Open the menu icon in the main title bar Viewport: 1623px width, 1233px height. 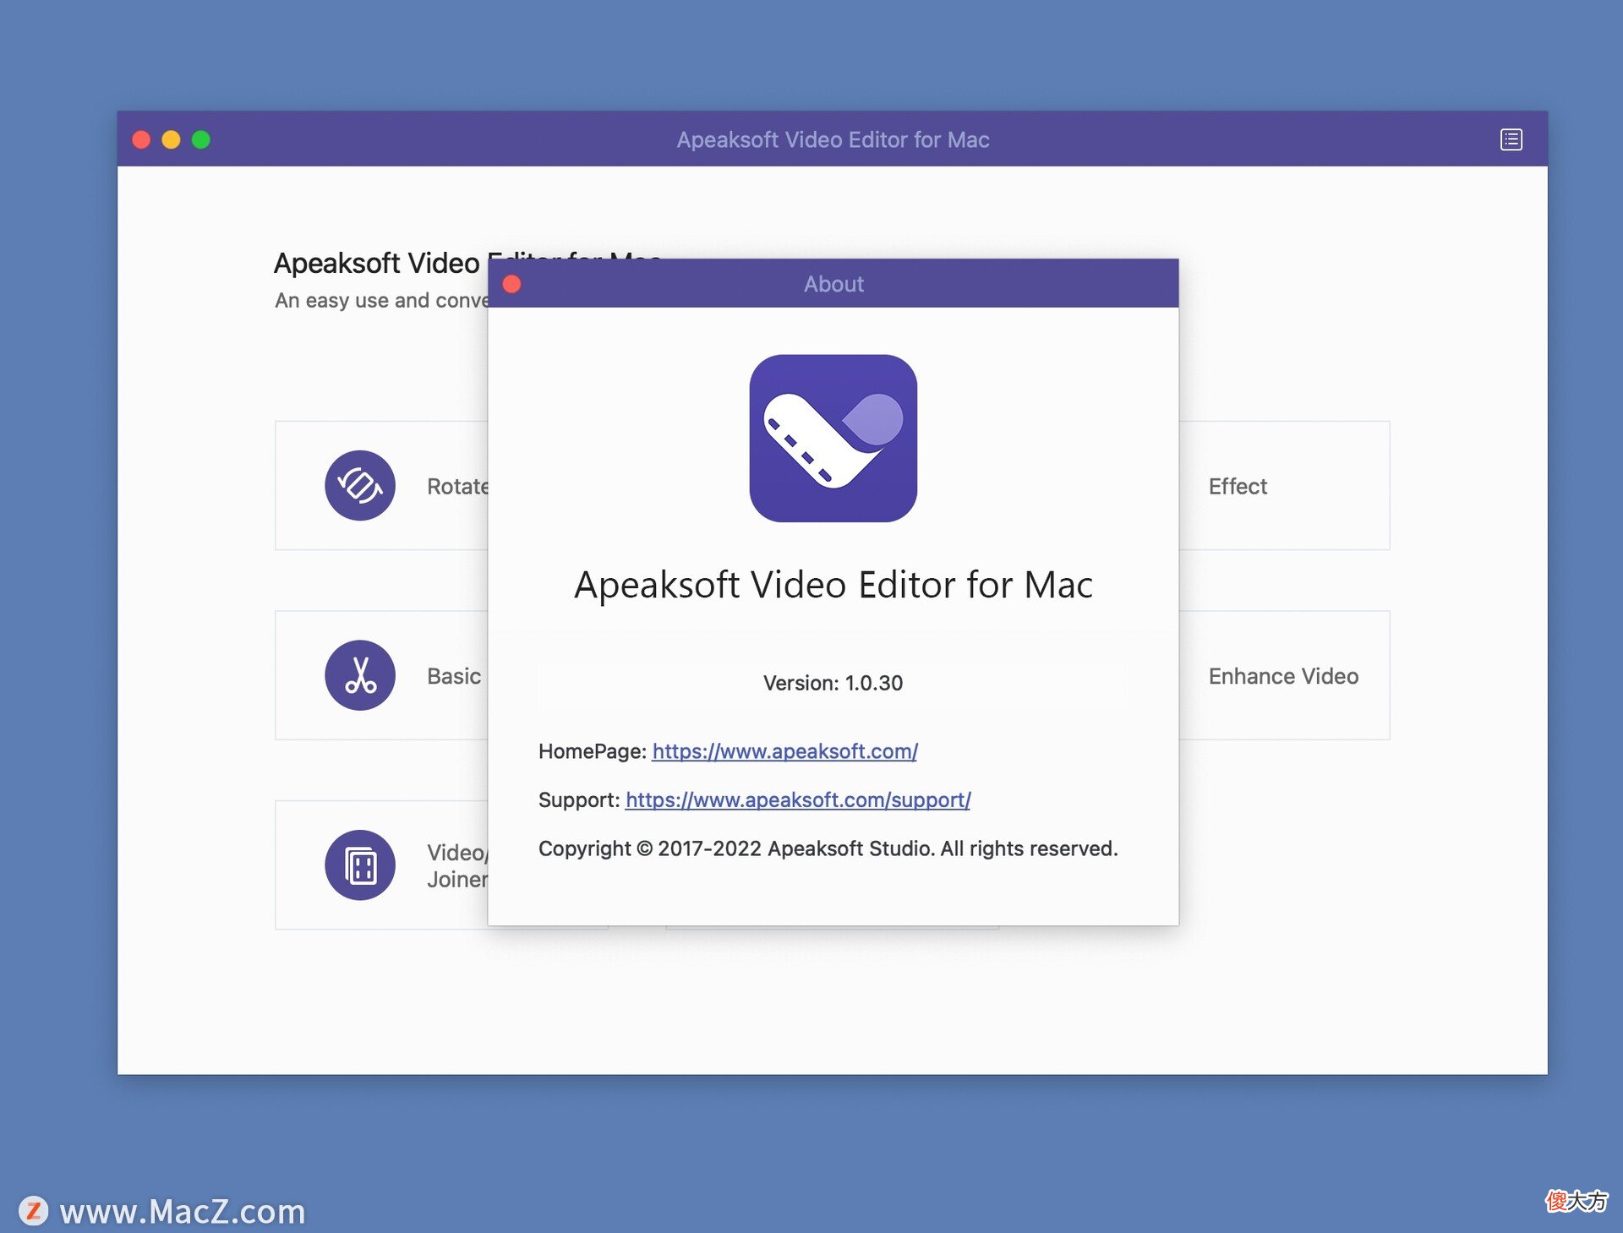[1511, 139]
